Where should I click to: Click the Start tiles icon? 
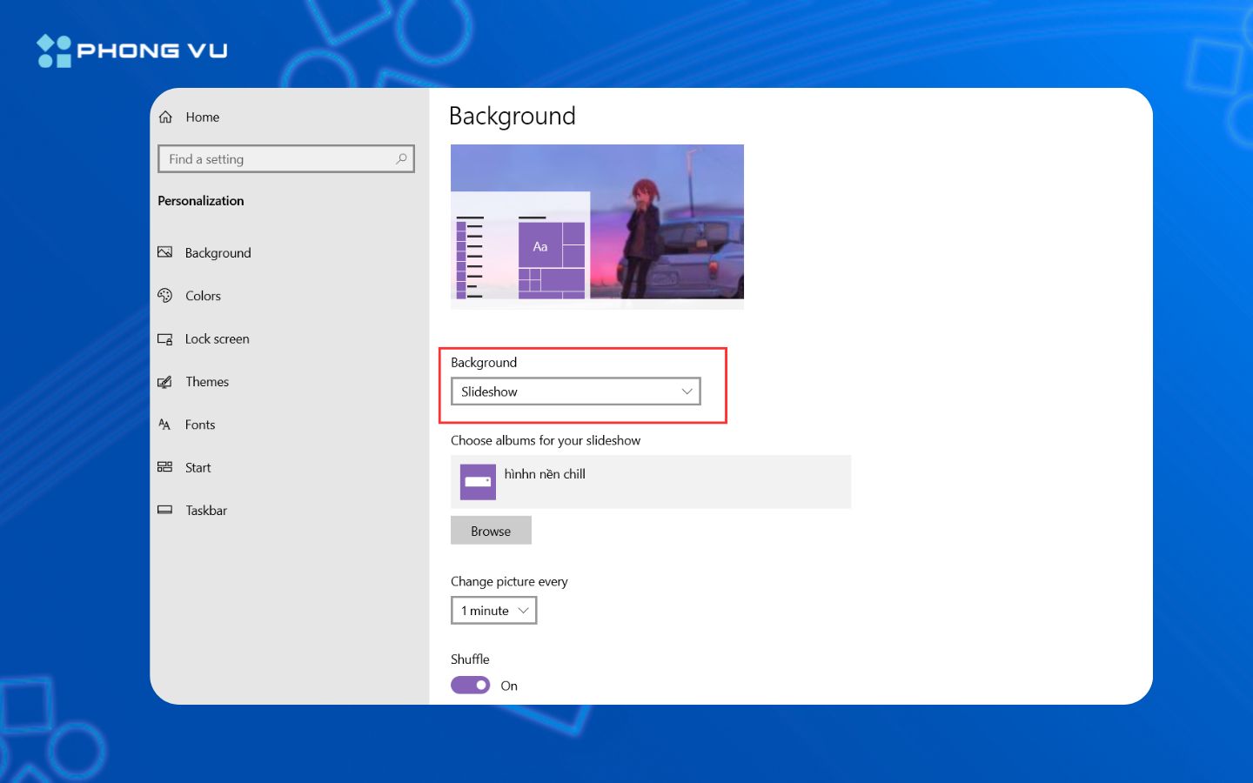(164, 467)
